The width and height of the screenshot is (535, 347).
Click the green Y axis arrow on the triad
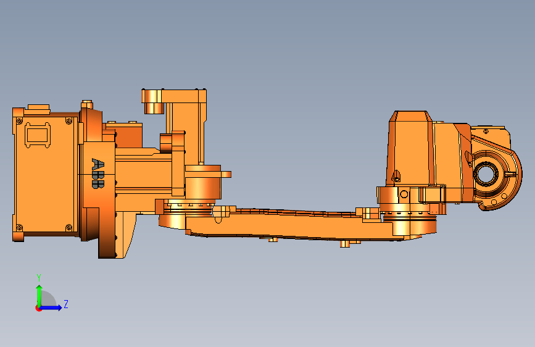pos(39,295)
